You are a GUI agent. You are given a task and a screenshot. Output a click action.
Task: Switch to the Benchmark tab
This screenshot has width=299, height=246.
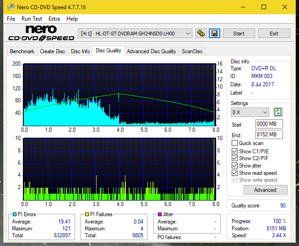[22, 51]
